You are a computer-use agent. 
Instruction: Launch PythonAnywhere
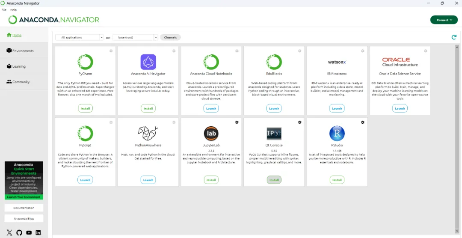coord(148,180)
